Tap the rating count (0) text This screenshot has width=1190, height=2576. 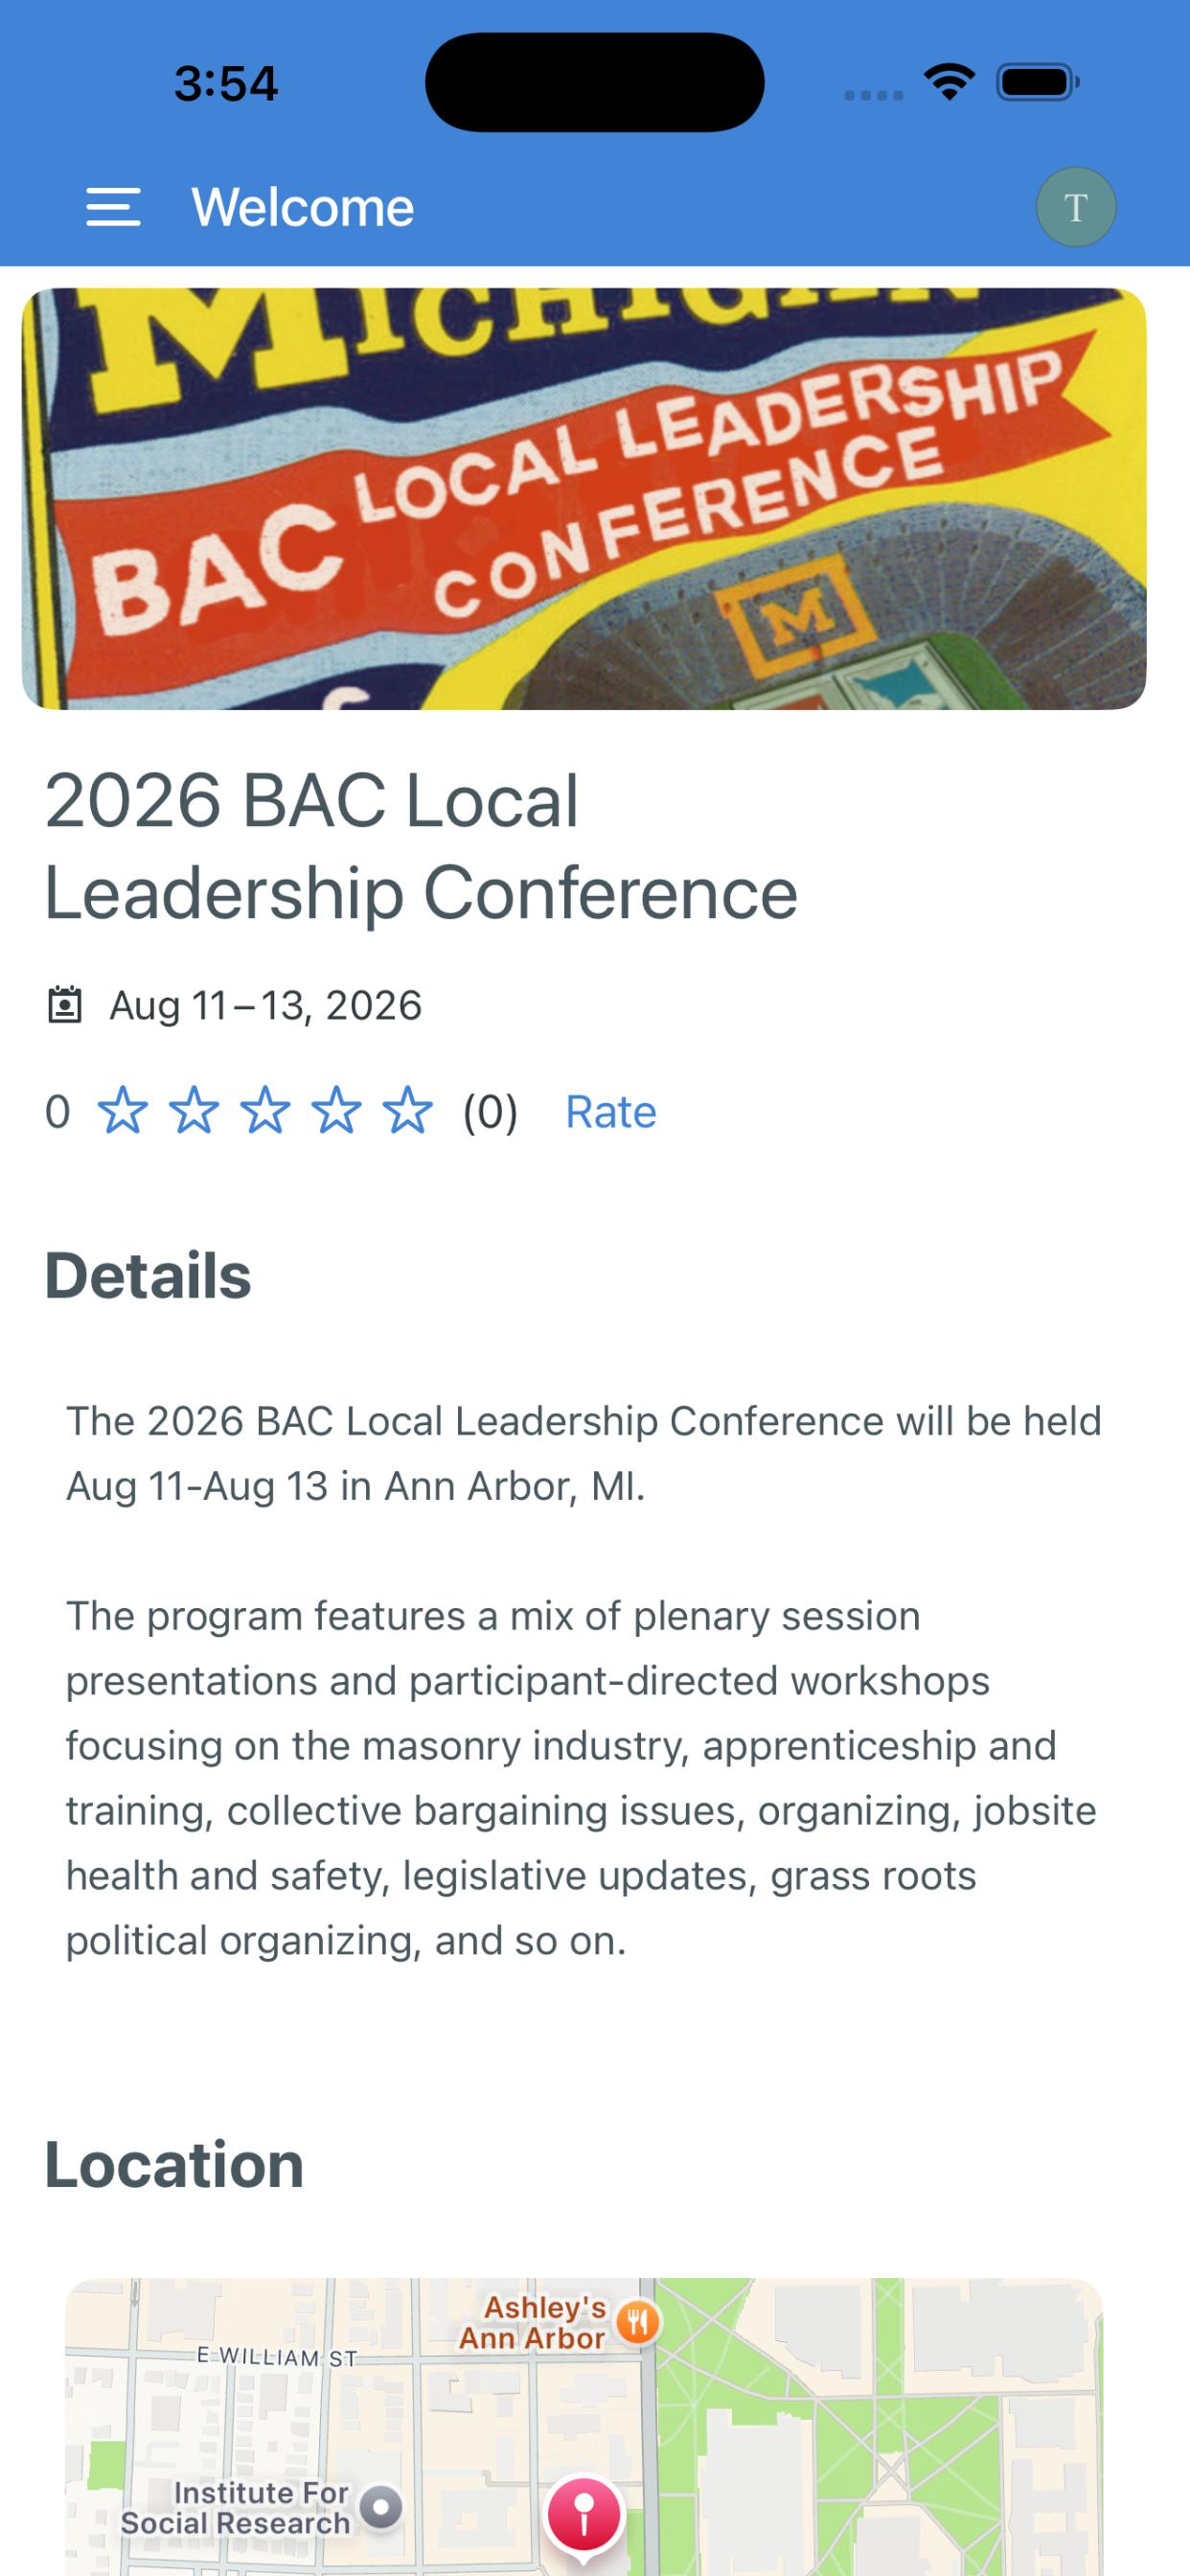(x=490, y=1112)
